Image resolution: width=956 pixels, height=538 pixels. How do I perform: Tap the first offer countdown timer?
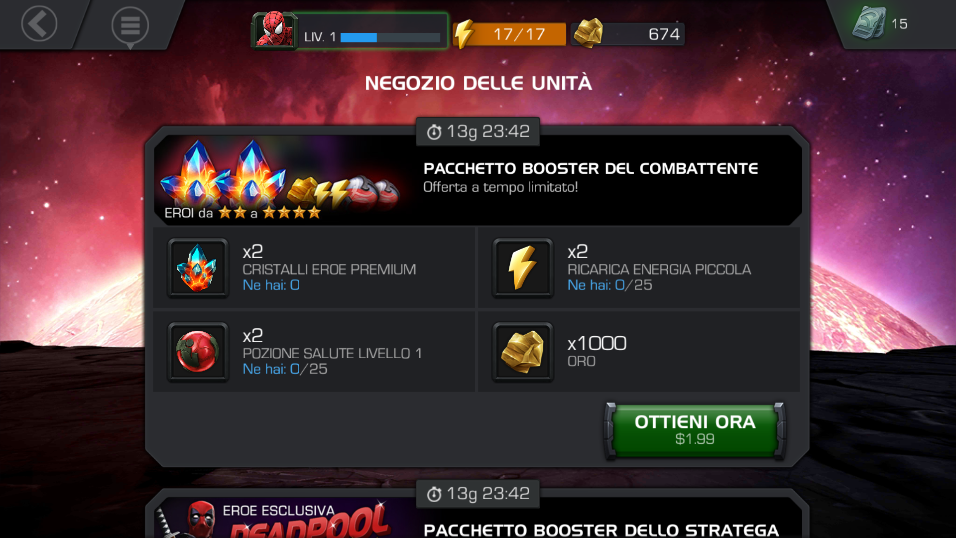478,132
